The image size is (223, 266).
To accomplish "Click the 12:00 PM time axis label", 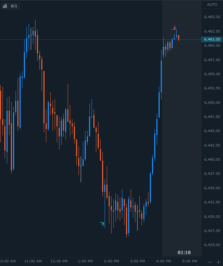I will tap(59, 261).
